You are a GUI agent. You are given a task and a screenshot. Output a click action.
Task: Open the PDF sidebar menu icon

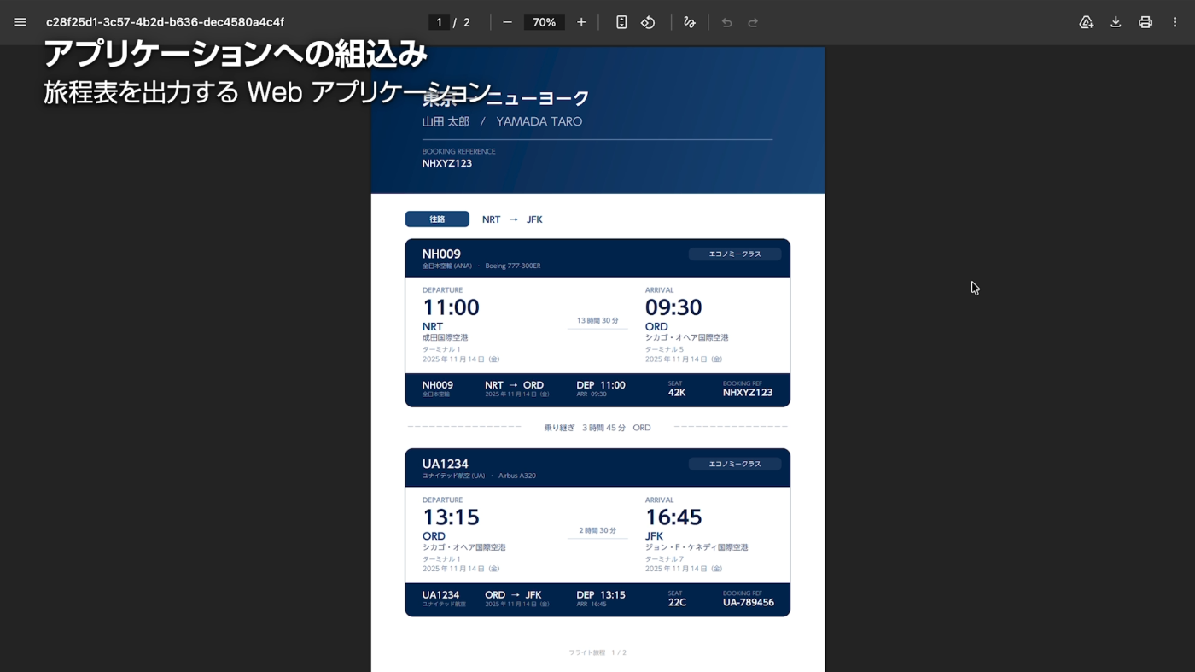tap(20, 22)
